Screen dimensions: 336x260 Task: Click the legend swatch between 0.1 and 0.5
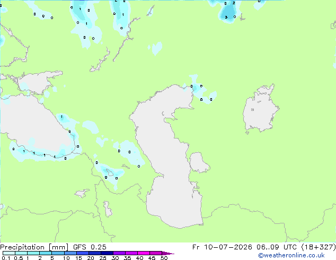tap(9, 253)
